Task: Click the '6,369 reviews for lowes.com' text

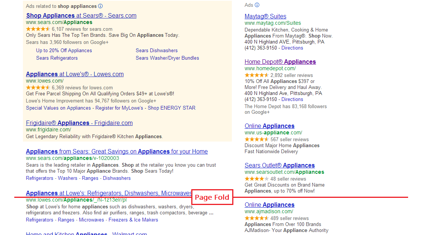Action: 82,87
